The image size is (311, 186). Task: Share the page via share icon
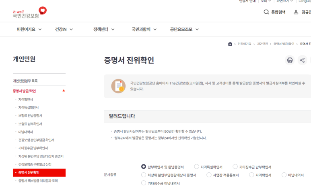pyautogui.click(x=302, y=60)
